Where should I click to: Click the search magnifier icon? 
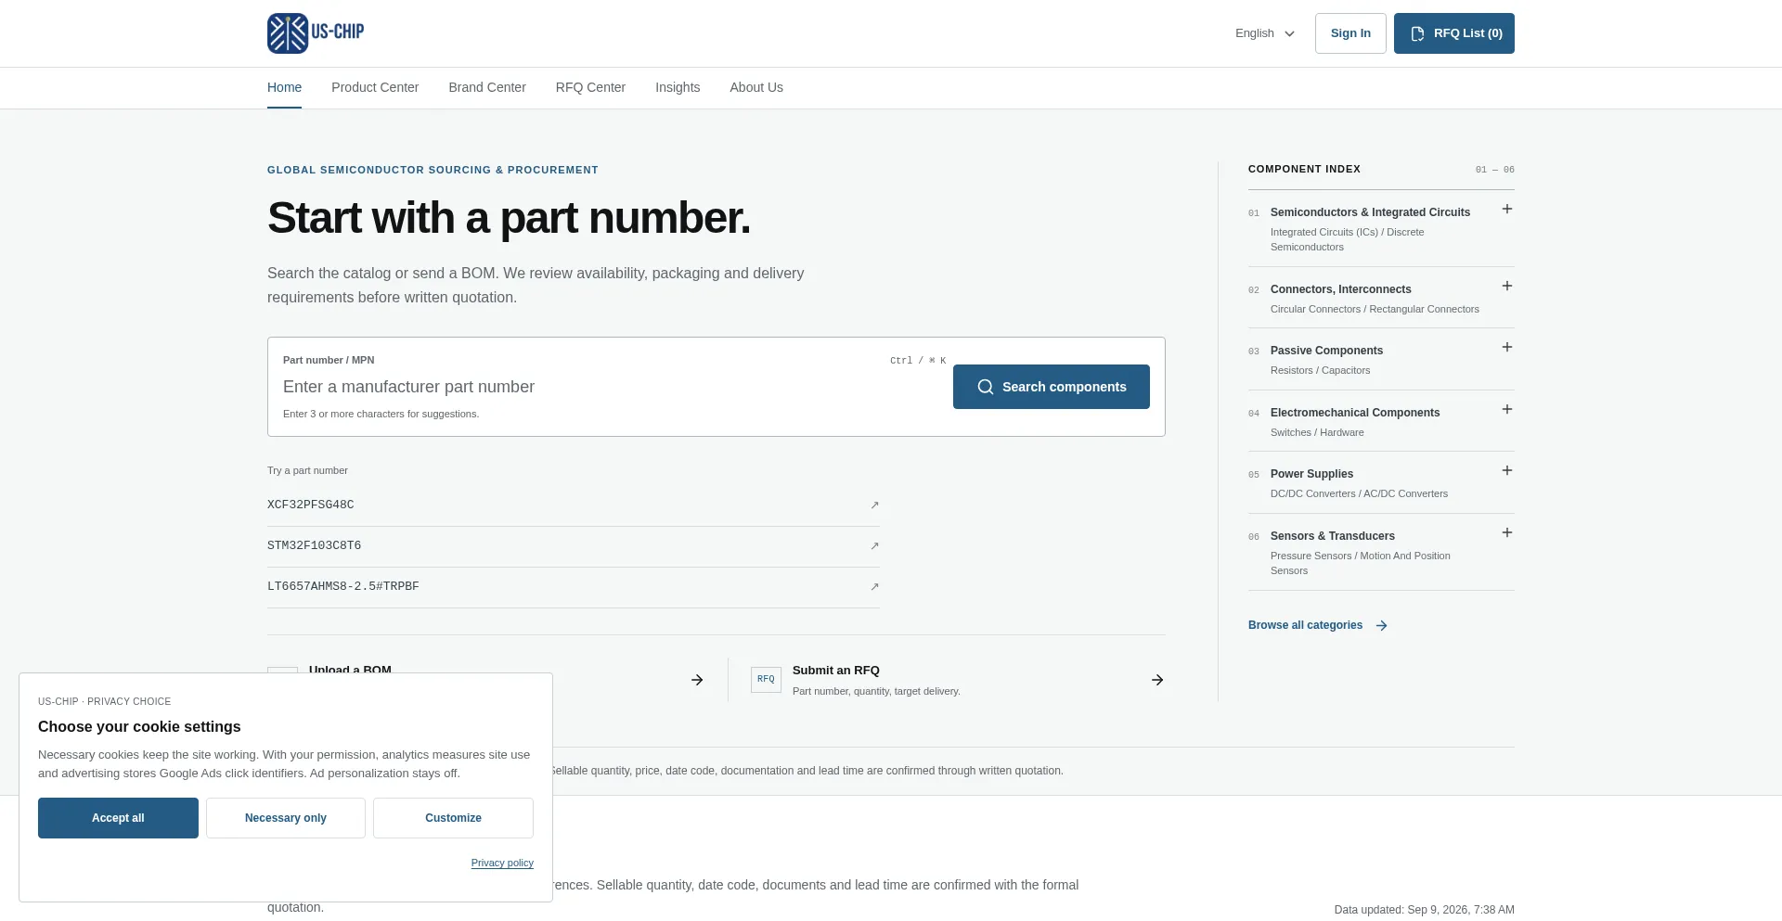tap(986, 387)
